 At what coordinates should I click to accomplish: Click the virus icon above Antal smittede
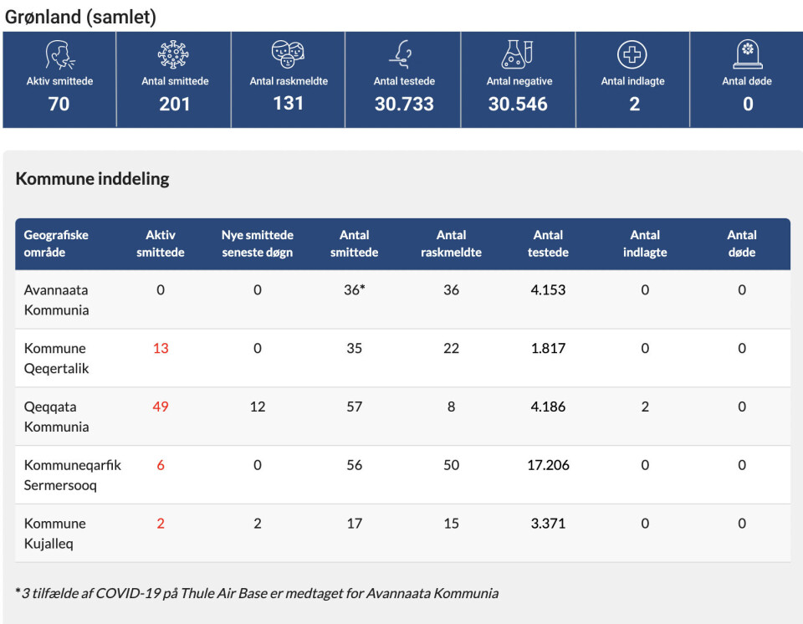[174, 54]
